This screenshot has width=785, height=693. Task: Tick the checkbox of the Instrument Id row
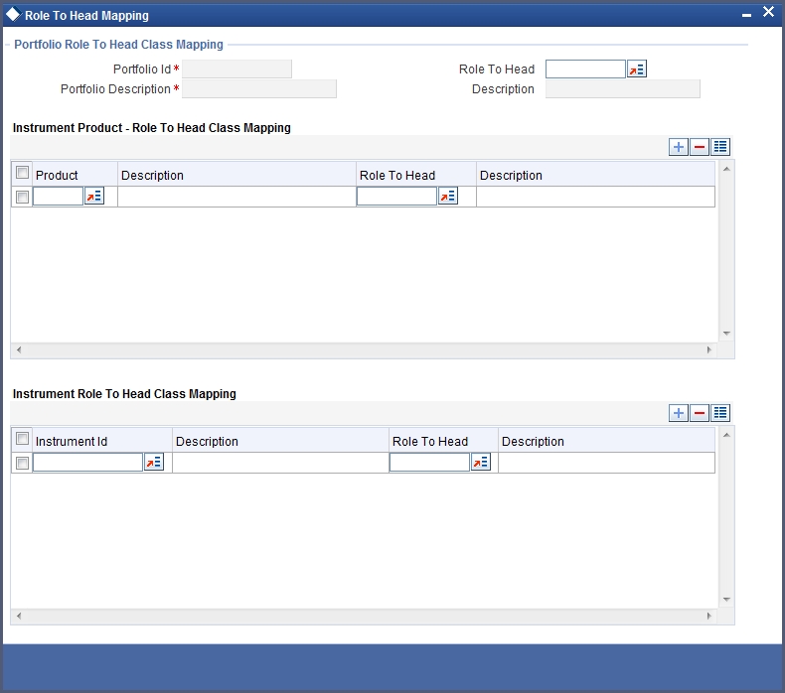coord(22,464)
